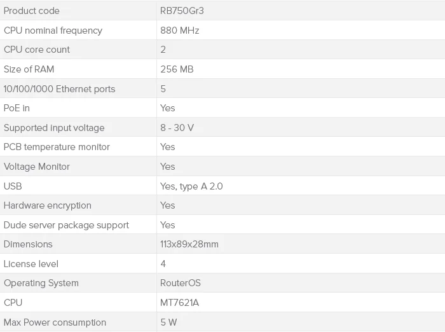Select the RouterOS operating system value
This screenshot has width=445, height=332.
pos(181,283)
